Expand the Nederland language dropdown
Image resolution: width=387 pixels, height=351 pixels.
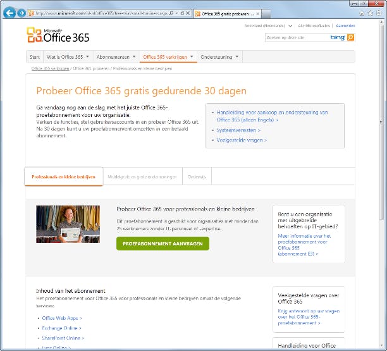pyautogui.click(x=290, y=26)
